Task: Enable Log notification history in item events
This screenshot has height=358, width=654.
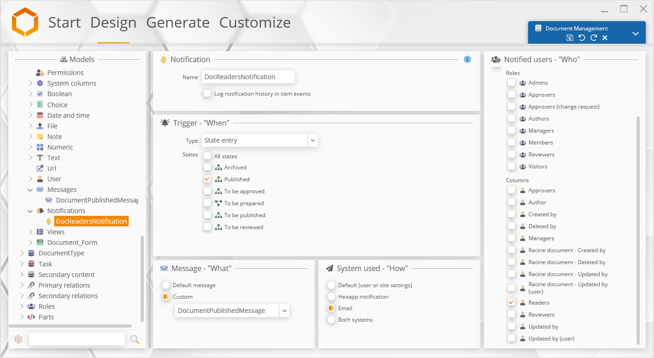Action: (x=207, y=93)
